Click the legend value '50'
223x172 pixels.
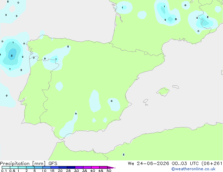coord(109,171)
